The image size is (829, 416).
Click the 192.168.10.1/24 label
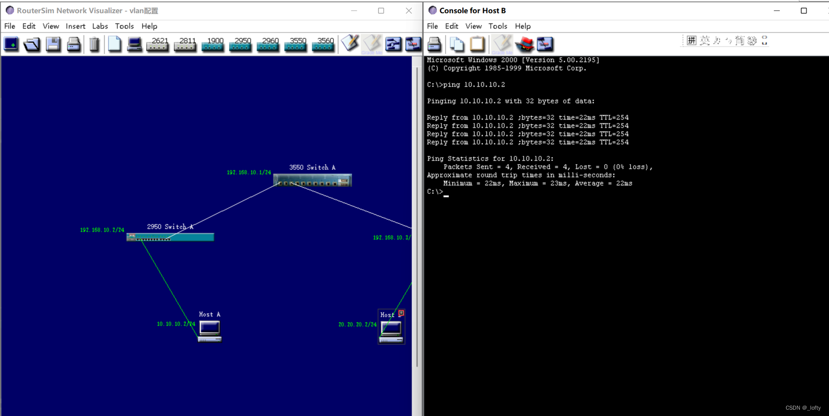tap(249, 173)
